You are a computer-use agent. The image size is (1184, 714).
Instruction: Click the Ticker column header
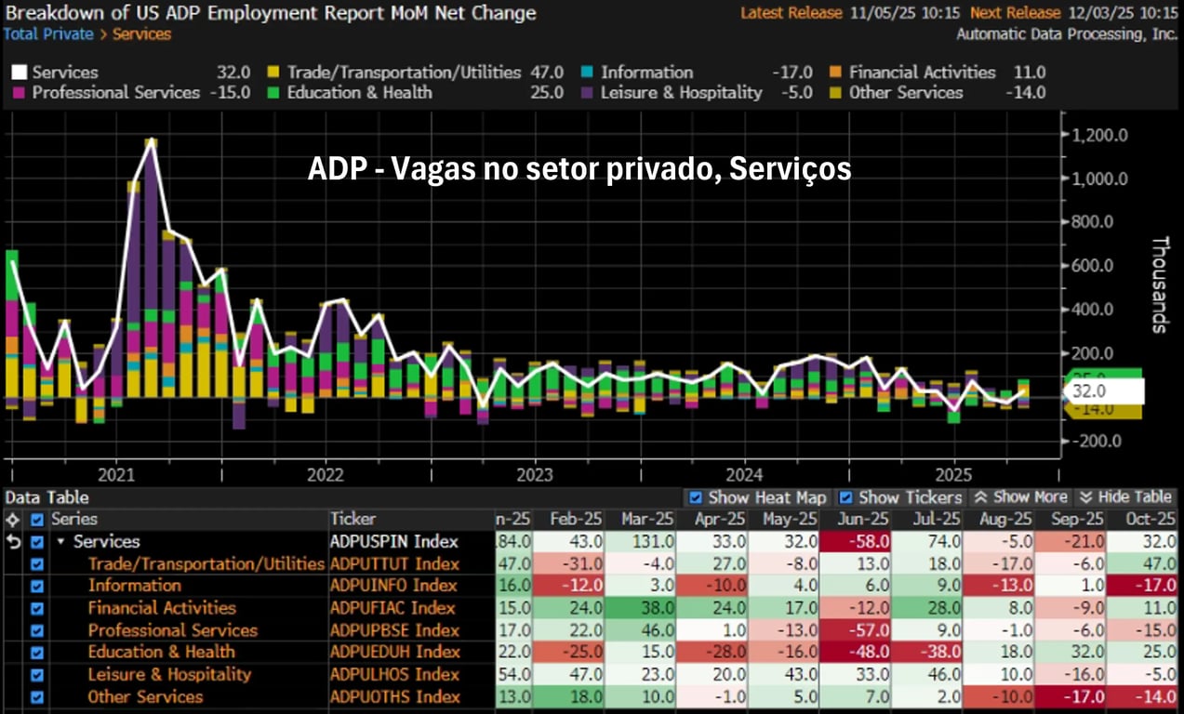point(353,519)
